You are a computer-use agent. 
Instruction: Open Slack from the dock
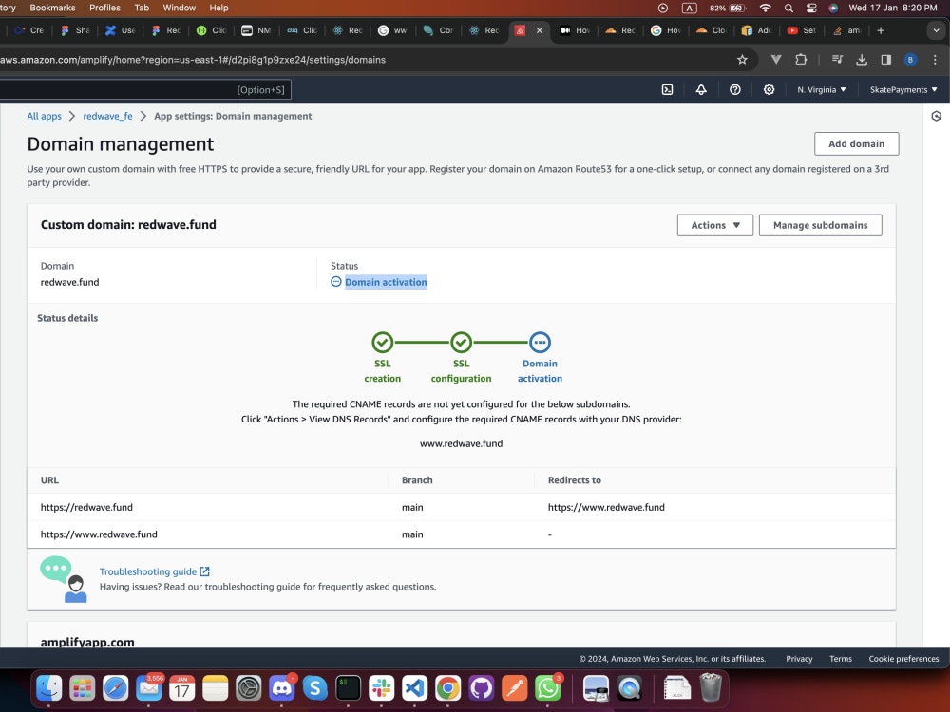click(x=382, y=688)
